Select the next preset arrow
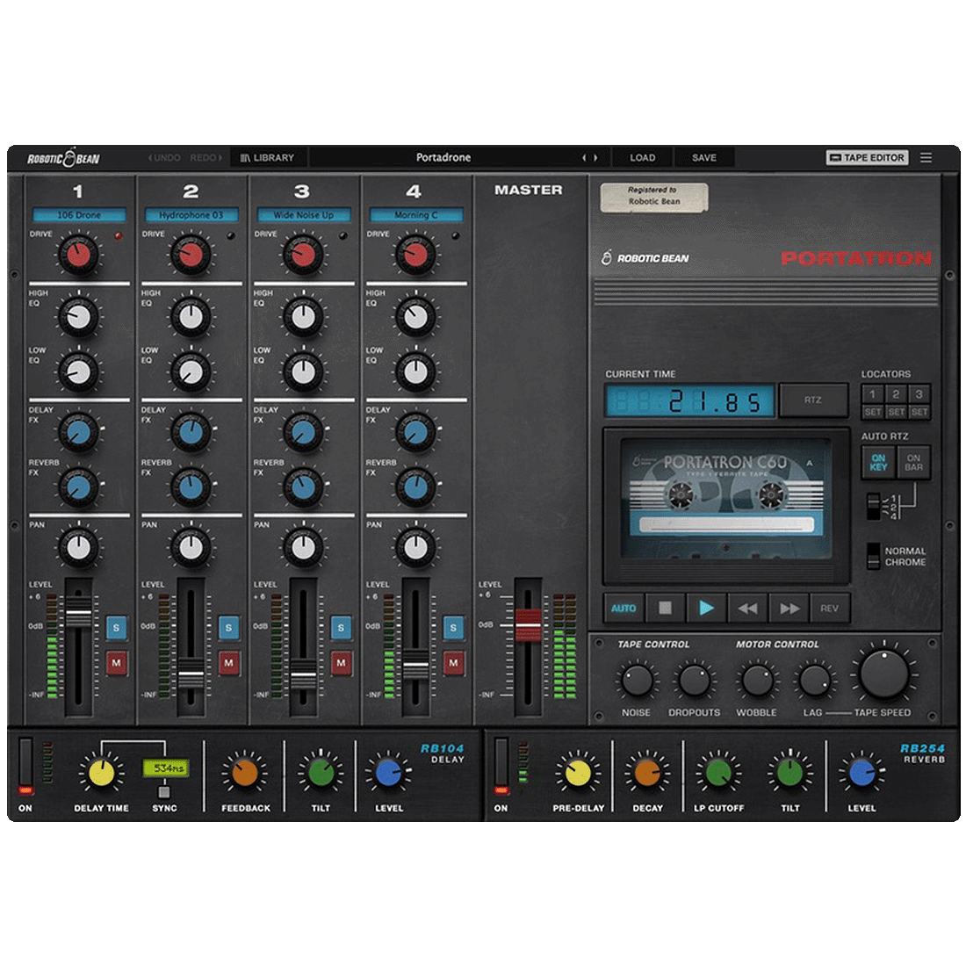The width and height of the screenshot is (966, 966). pyautogui.click(x=595, y=158)
